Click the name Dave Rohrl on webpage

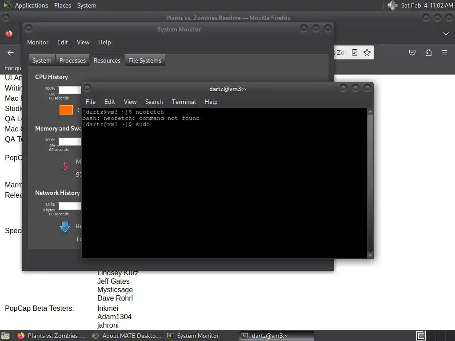[x=115, y=298]
